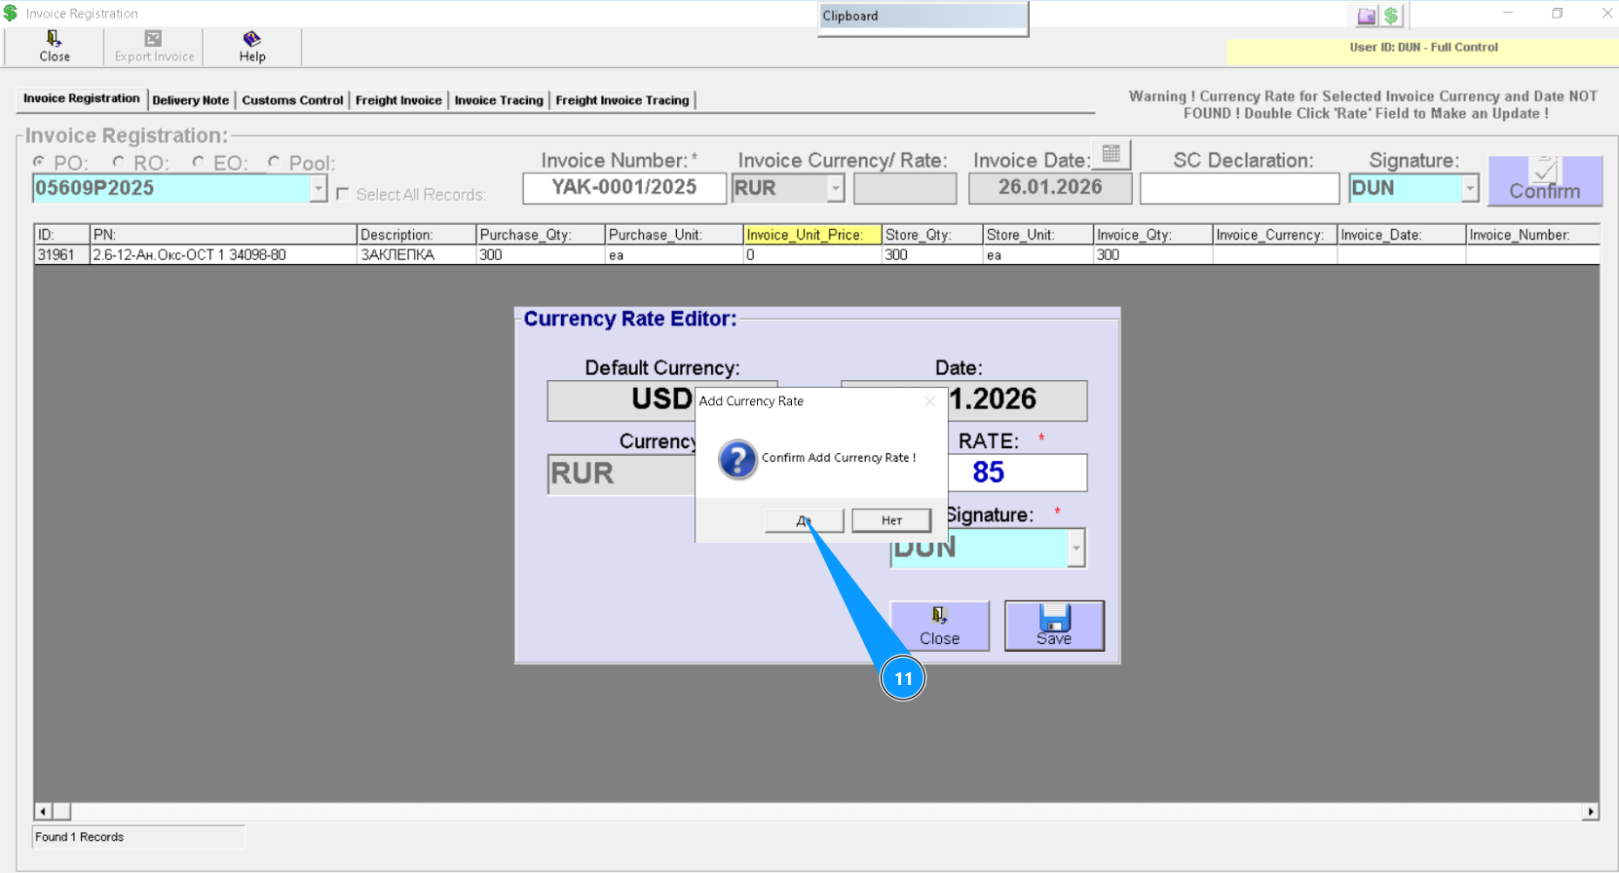Tick the Select All Records checkbox
Screen dimensions: 1619x873
pyautogui.click(x=343, y=194)
